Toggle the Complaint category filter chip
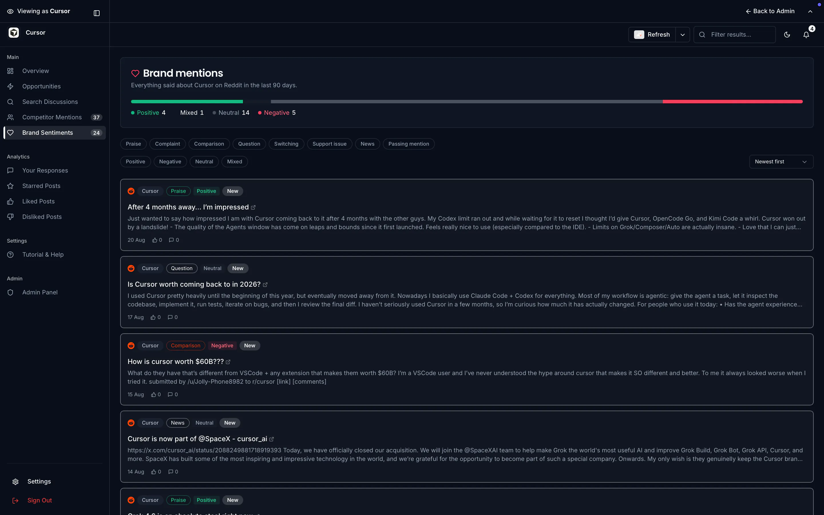This screenshot has width=824, height=515. click(x=168, y=144)
